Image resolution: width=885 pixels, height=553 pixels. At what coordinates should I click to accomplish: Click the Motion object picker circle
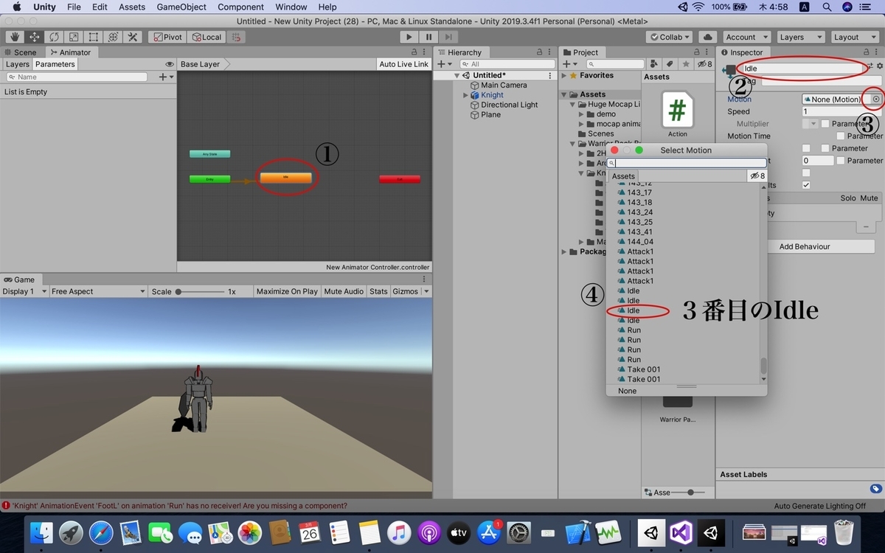click(876, 99)
